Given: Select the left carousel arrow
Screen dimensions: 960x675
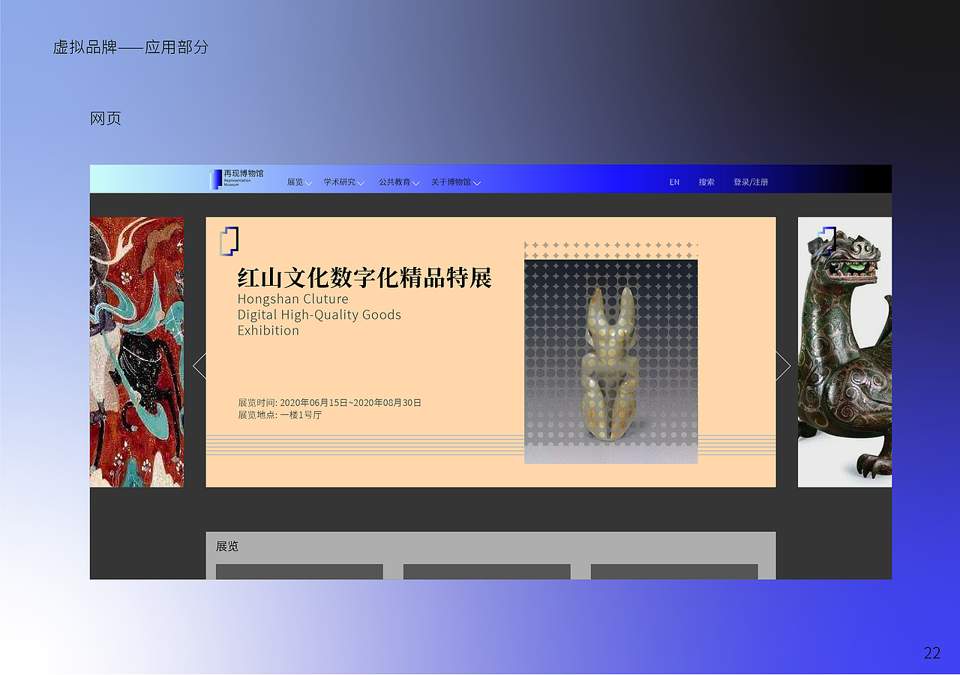Looking at the screenshot, I should [197, 366].
